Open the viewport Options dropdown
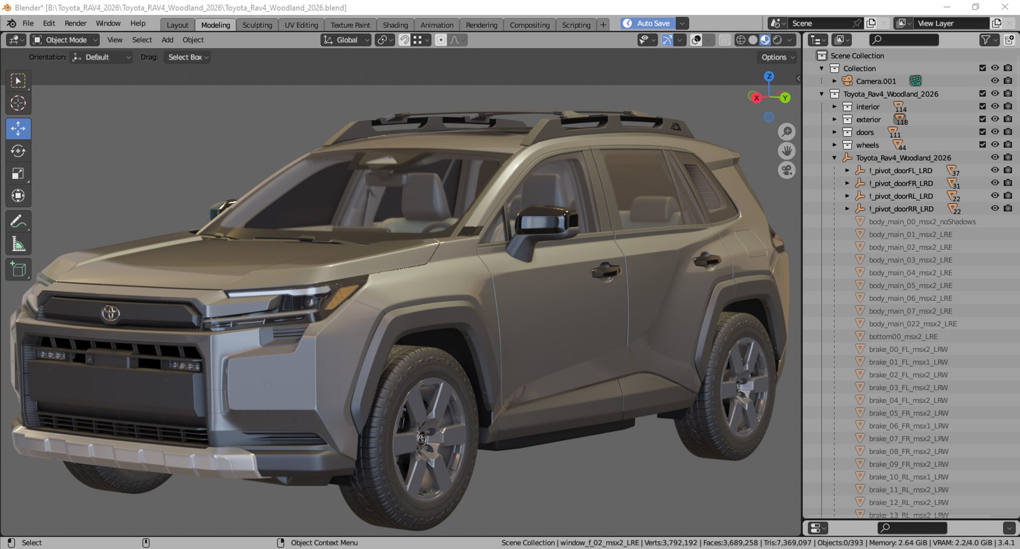 [778, 57]
